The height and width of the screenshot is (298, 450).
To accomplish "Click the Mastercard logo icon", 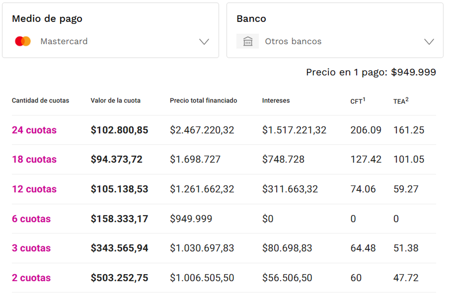I will (23, 41).
